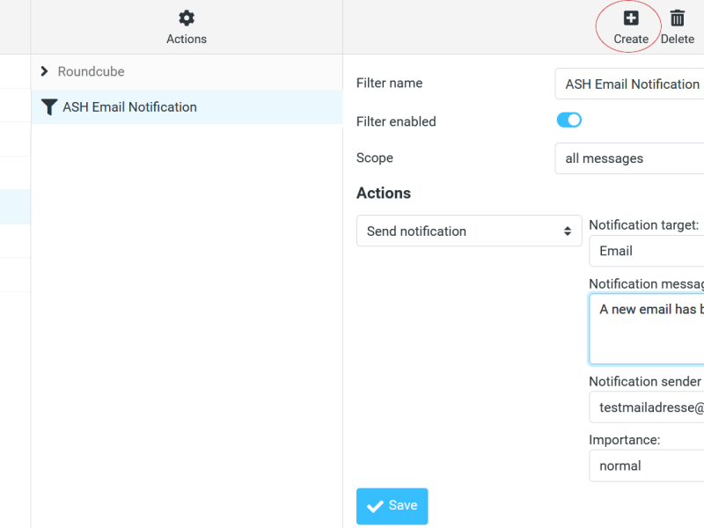704x528 pixels.
Task: Click the Actions section heading
Action: (x=384, y=193)
